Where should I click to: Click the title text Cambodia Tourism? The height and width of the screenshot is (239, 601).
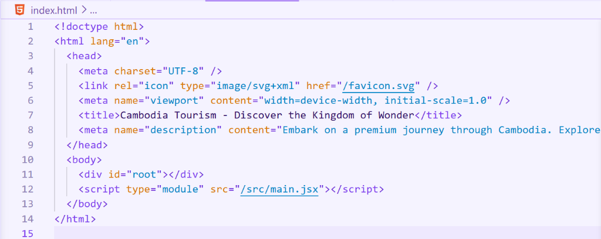pyautogui.click(x=168, y=115)
